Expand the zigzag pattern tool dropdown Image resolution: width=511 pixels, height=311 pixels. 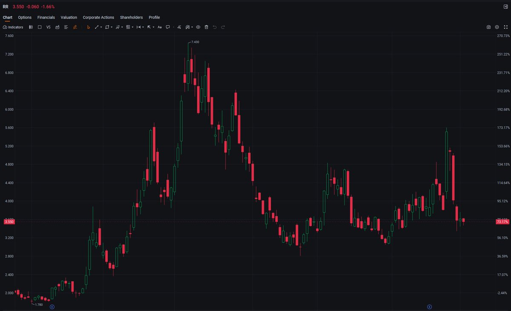(122, 27)
